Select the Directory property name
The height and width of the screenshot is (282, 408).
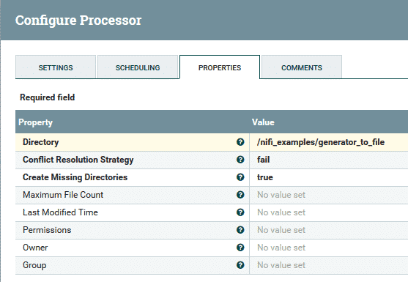(x=41, y=142)
